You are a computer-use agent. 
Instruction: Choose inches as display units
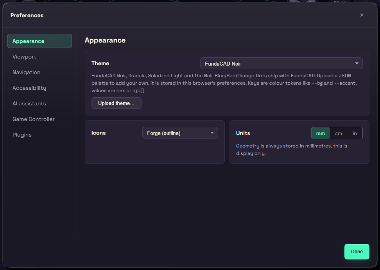(x=355, y=133)
